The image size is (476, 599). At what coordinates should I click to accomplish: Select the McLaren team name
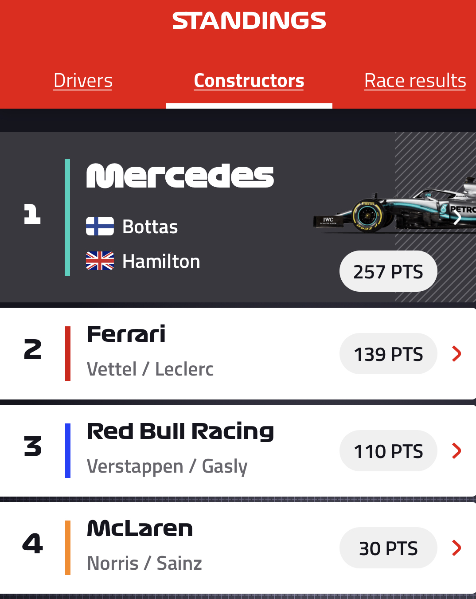click(x=140, y=529)
